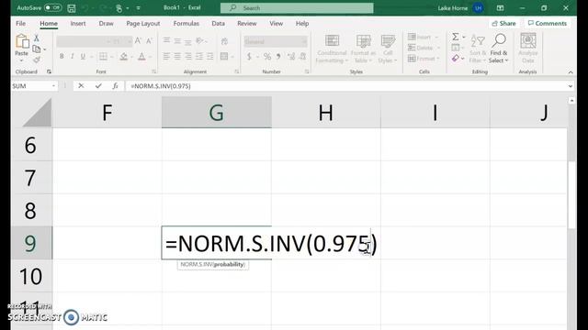
Task: Open the File menu
Action: tap(20, 24)
